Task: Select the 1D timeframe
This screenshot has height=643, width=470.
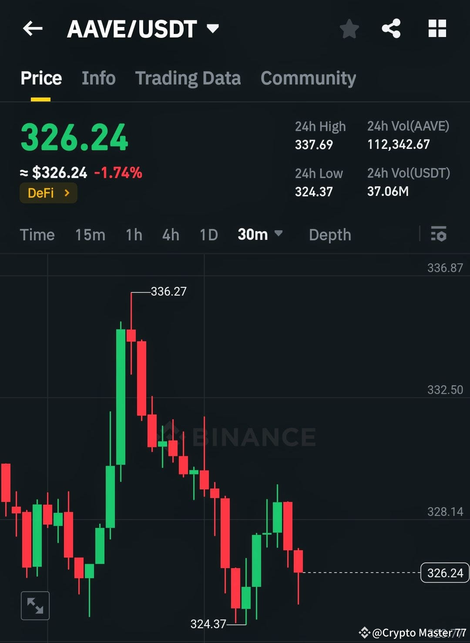Action: pyautogui.click(x=208, y=235)
